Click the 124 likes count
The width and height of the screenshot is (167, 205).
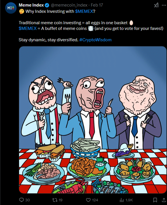click(95, 200)
